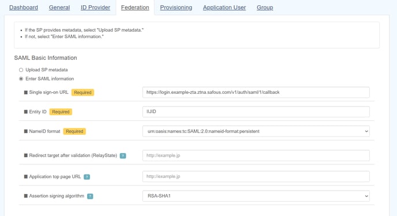Image resolution: width=397 pixels, height=216 pixels.
Task: Open the Assertion signing algorithm dropdown showing RSA-SHA1
Action: click(x=256, y=196)
